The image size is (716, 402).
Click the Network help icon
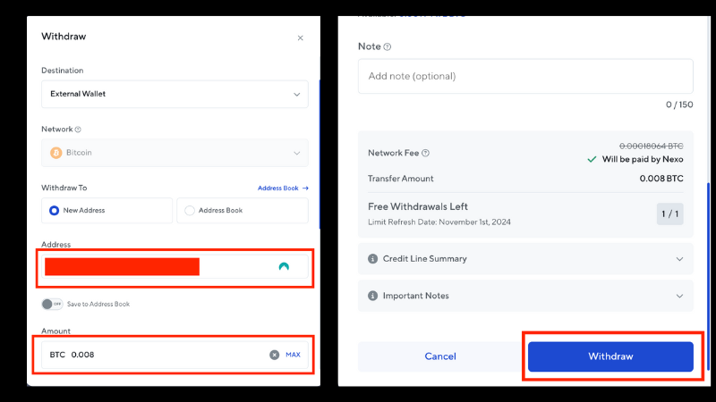[78, 130]
